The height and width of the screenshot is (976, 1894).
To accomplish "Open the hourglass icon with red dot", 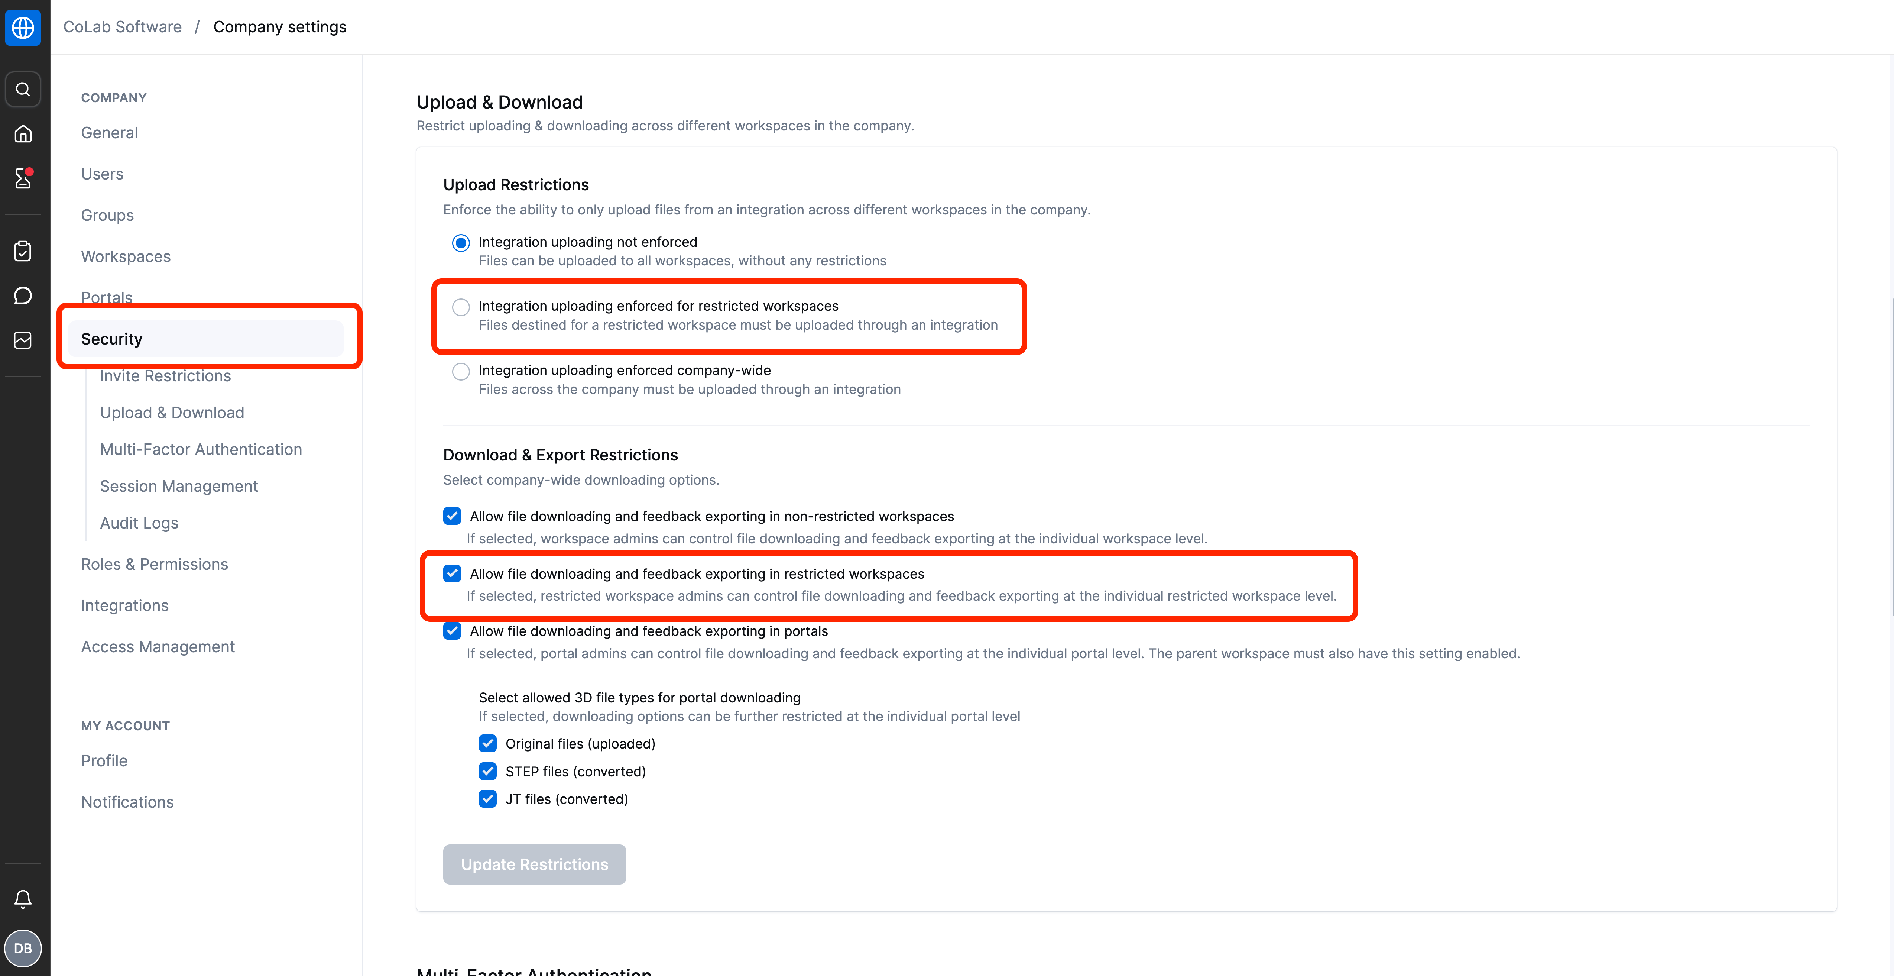I will [23, 178].
